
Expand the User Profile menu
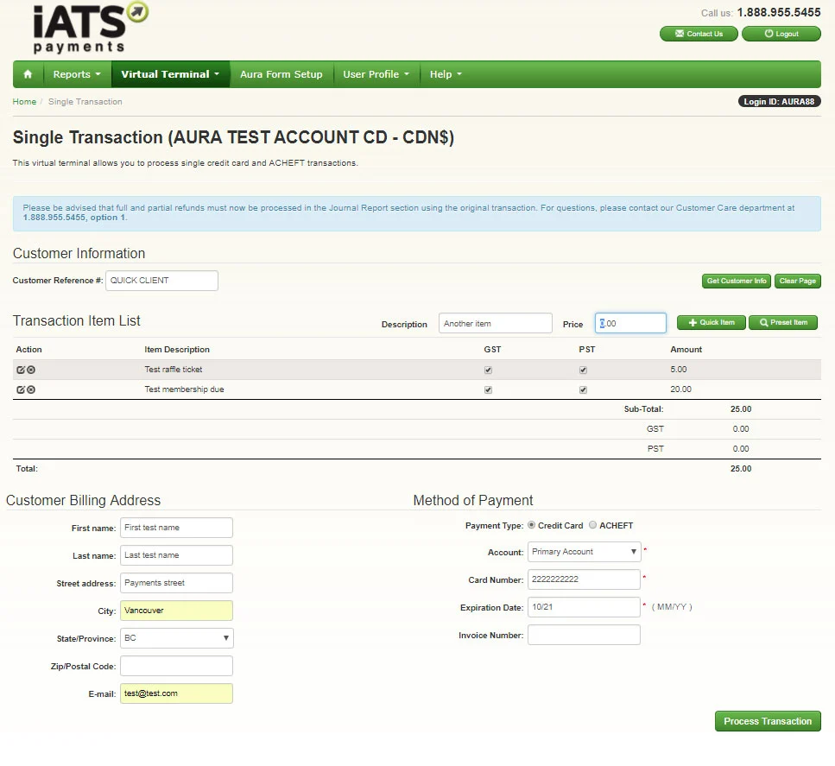click(376, 74)
